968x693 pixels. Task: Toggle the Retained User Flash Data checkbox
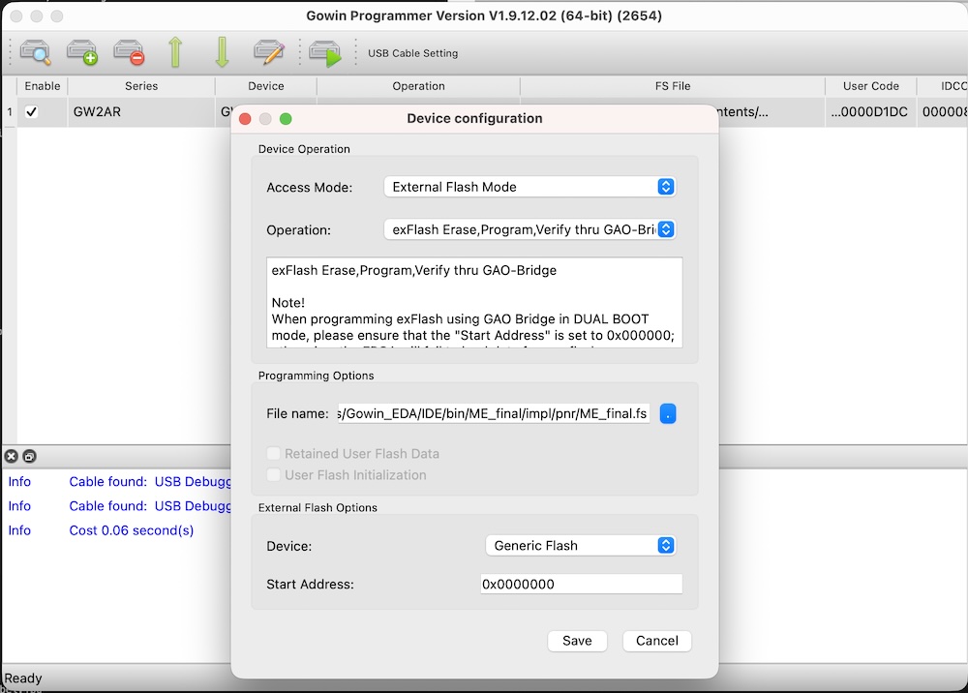click(274, 454)
